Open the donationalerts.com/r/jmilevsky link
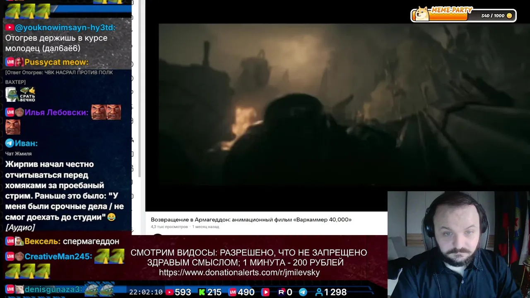This screenshot has height=298, width=530. 239,273
